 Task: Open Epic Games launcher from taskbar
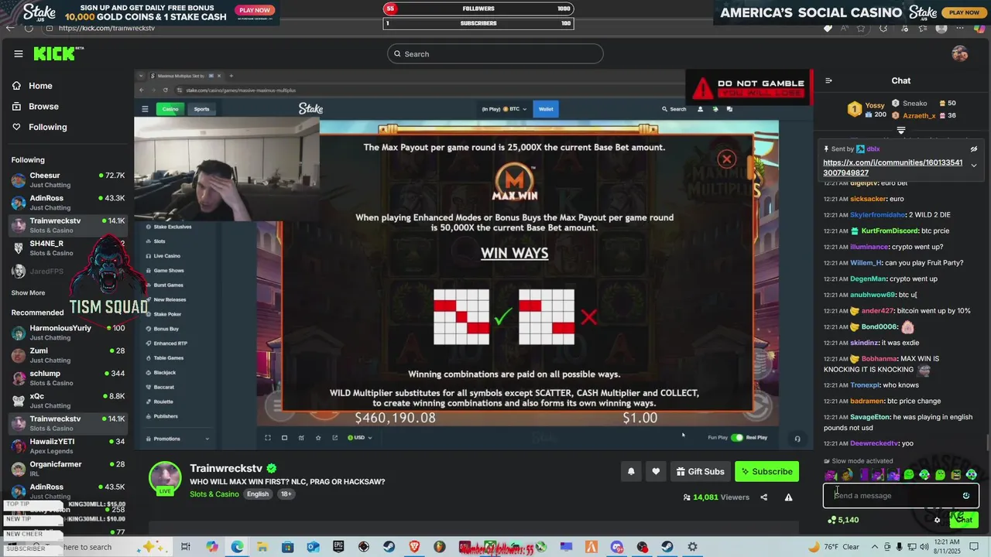(x=338, y=547)
